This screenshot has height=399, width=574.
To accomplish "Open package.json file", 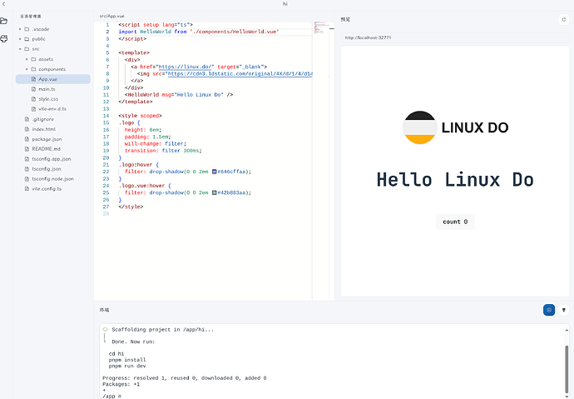I will coord(47,139).
